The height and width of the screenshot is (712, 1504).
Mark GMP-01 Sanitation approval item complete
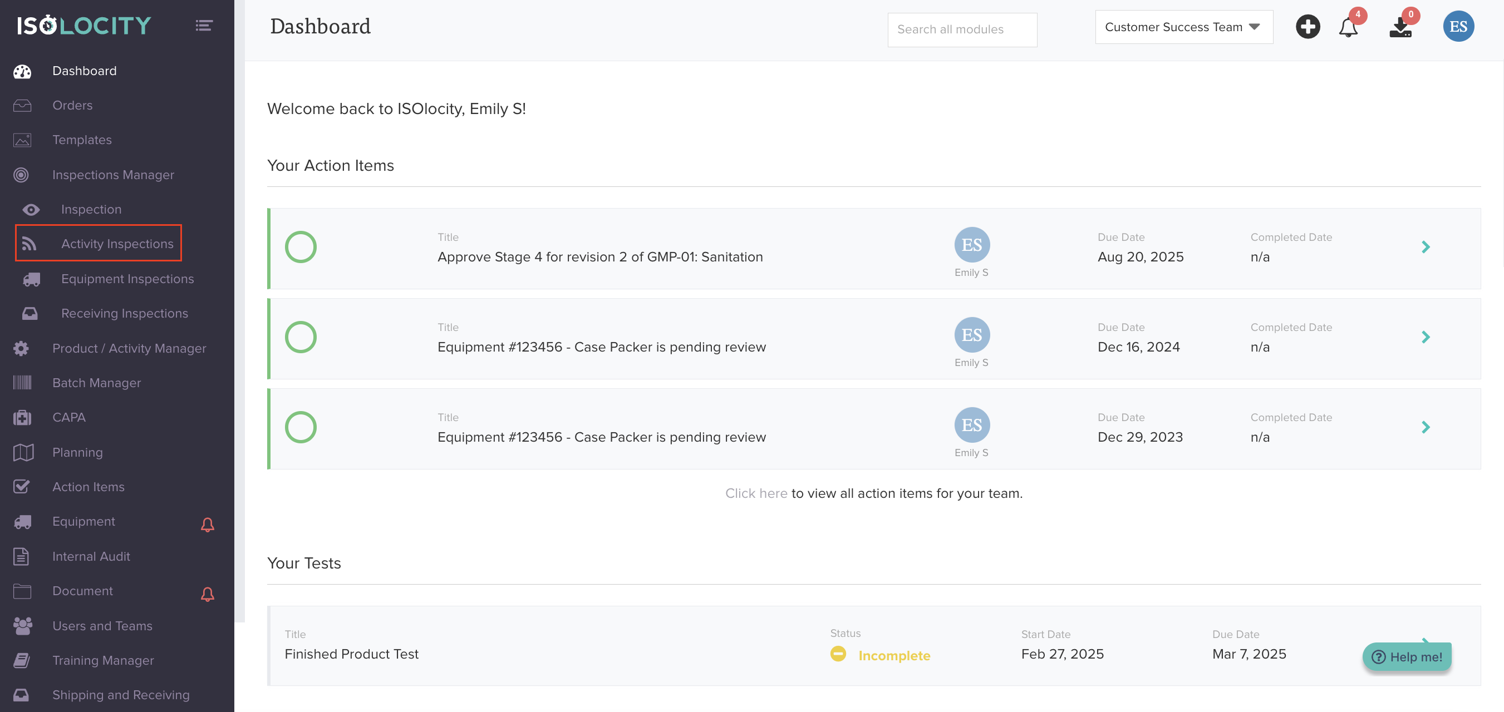pyautogui.click(x=301, y=248)
